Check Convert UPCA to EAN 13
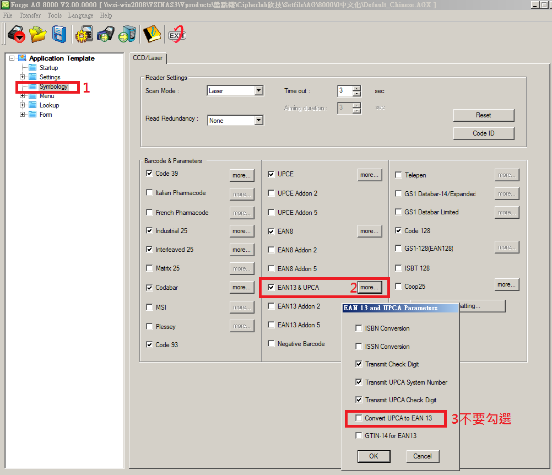The height and width of the screenshot is (475, 552). (x=359, y=418)
